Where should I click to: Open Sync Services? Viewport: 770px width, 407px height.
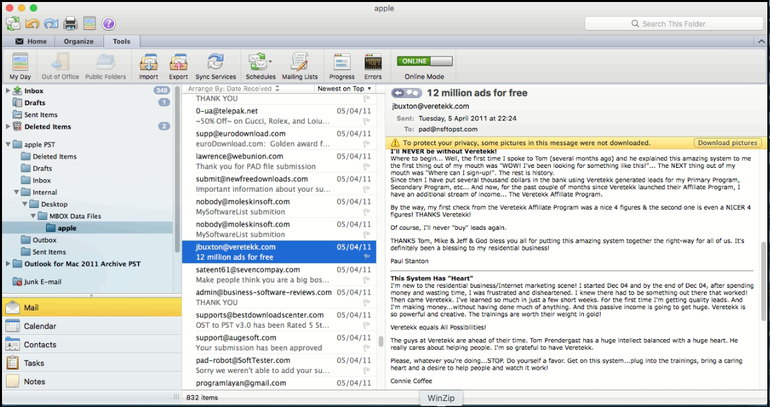215,66
